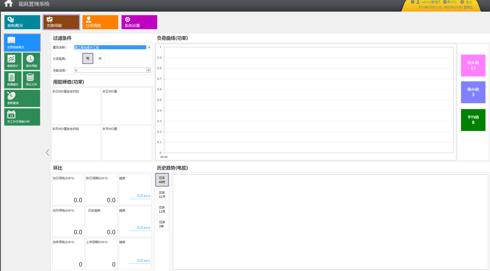Screen dimensions: 490x271
Task: Open 趋势统计 trend statistics tile
Action: click(x=13, y=61)
